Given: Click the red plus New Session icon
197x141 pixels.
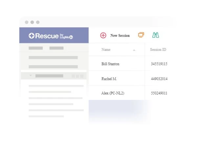Looking at the screenshot, I should pos(103,35).
